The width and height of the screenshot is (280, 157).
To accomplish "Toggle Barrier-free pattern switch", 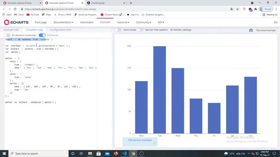I will [140, 30].
